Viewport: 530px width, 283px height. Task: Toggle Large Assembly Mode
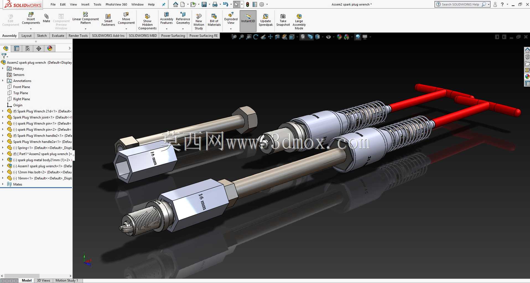point(299,22)
